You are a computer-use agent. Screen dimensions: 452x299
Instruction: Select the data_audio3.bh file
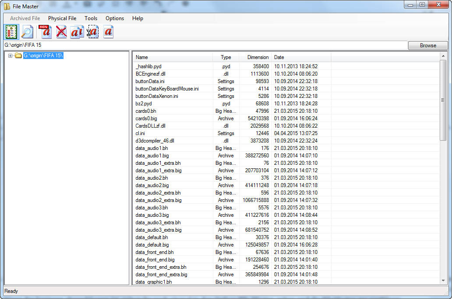[152, 208]
